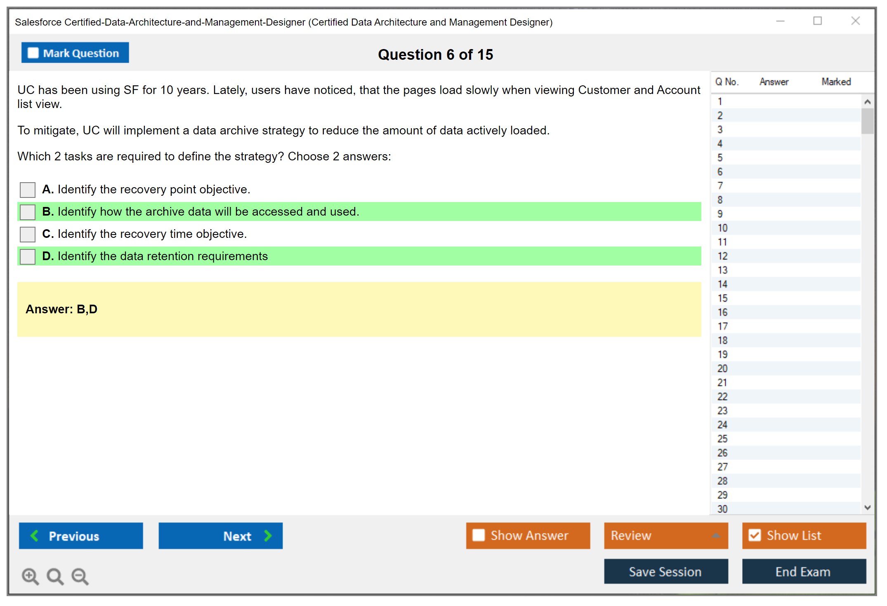Viewport: 887px width, 606px height.
Task: Tick option D data retention requirements
Action: [x=28, y=256]
